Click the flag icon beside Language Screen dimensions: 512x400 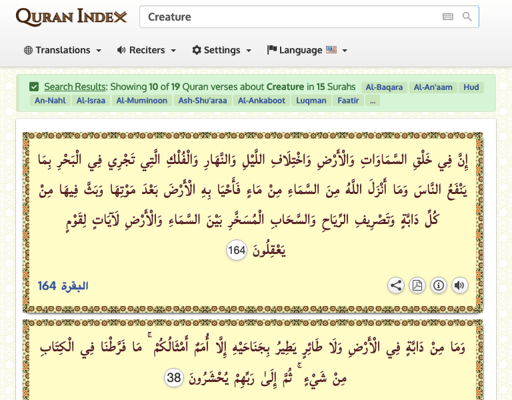272,49
